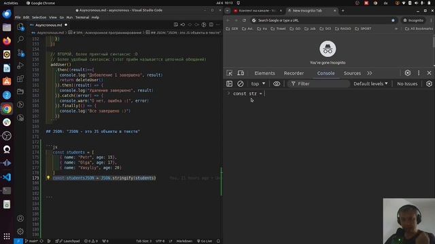
Task: Open the Help menu in VS Code
Action: tap(95, 17)
